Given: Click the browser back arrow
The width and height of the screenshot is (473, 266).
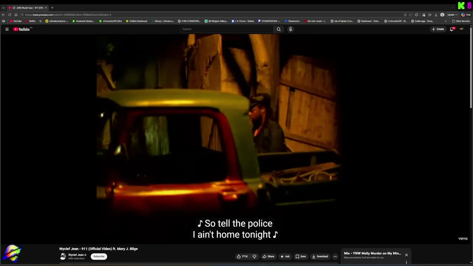Looking at the screenshot, I should tap(3, 15).
